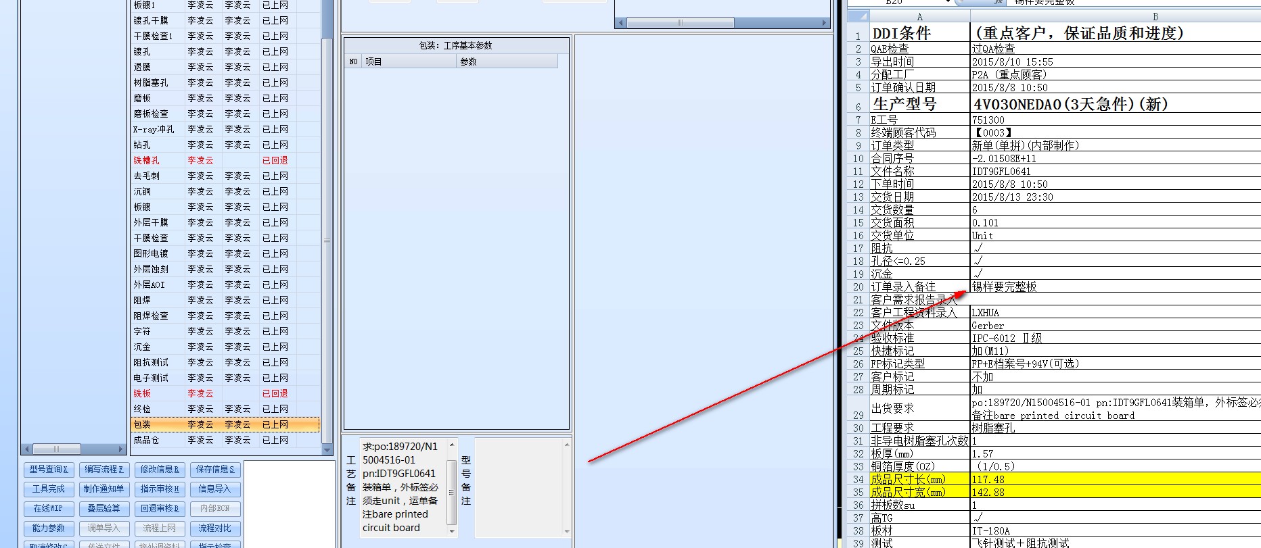Select the 阻抗测试 process row
1261x548 pixels.
pos(225,362)
